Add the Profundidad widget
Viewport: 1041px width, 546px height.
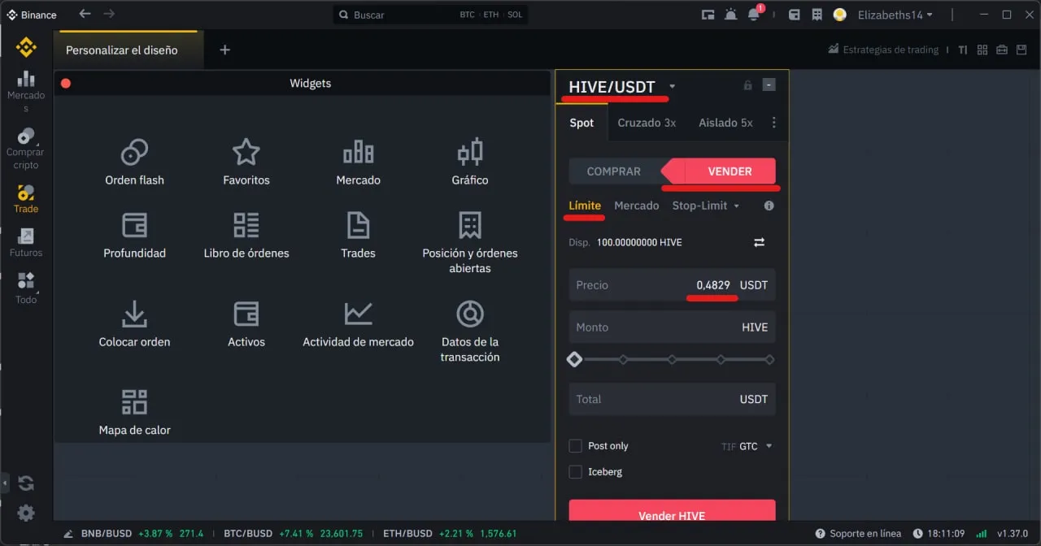pyautogui.click(x=134, y=236)
